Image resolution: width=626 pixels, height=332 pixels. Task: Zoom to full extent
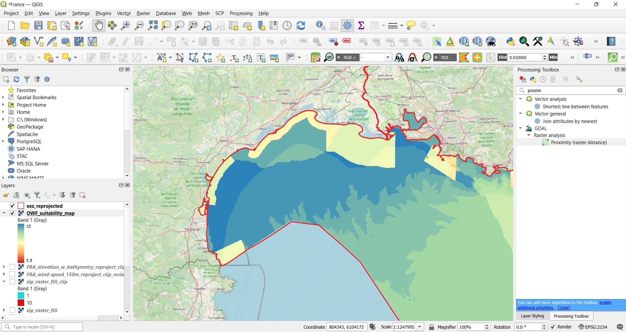click(x=153, y=25)
